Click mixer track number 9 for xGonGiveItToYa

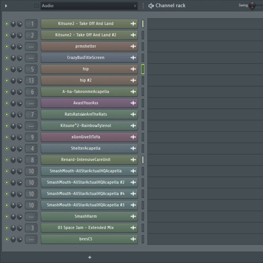pos(31,137)
